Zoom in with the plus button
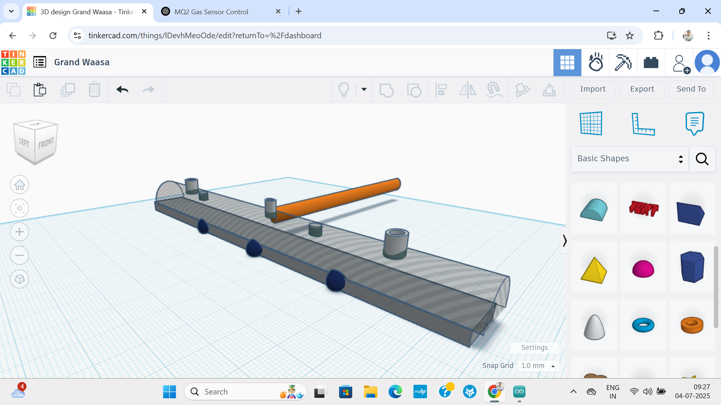Screen dimensions: 721x405 tap(20, 232)
